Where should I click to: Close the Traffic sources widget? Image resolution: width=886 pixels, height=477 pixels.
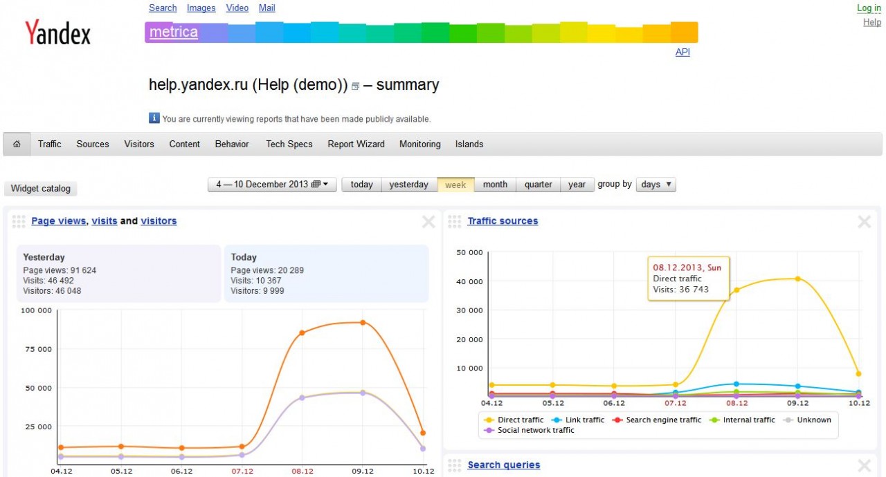tap(865, 221)
